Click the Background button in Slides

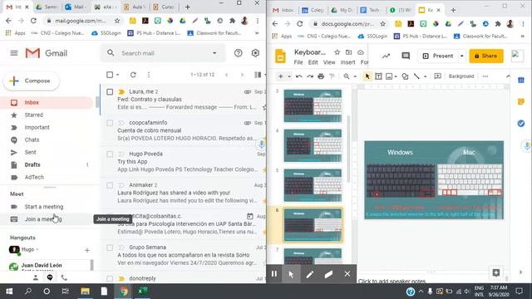click(461, 76)
